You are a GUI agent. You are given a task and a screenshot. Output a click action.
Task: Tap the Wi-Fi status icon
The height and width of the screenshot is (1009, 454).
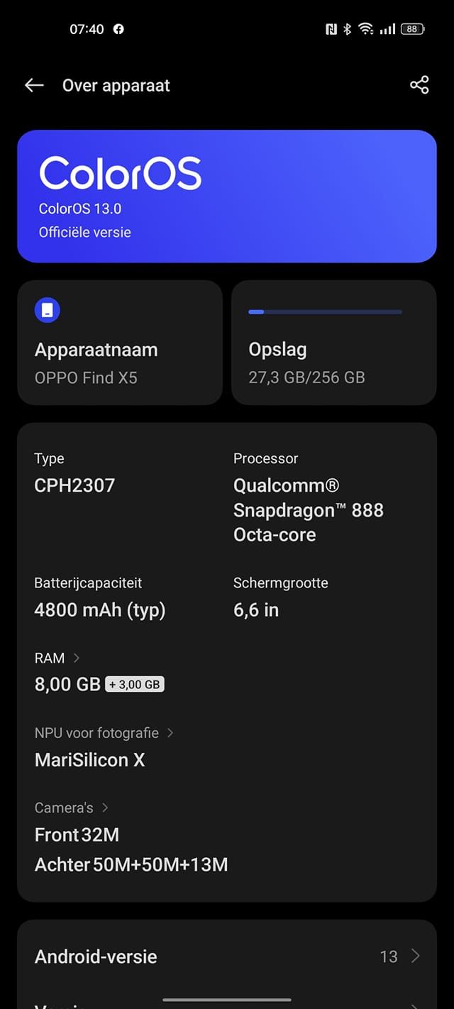(366, 29)
